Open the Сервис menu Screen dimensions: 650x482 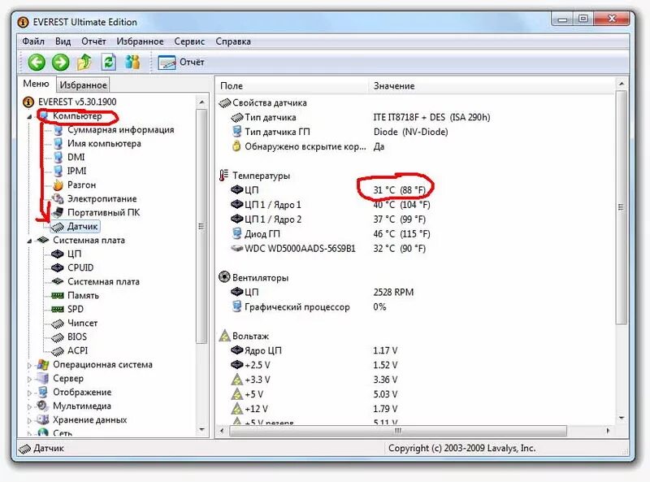pyautogui.click(x=189, y=41)
